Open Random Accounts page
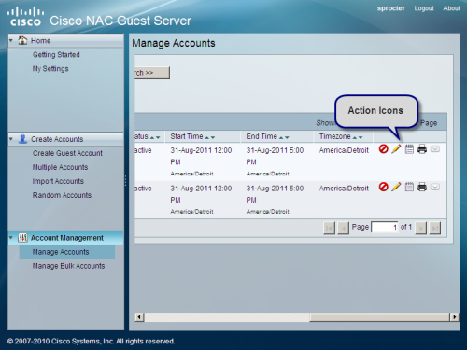Viewport: 467px width, 350px height. click(62, 195)
